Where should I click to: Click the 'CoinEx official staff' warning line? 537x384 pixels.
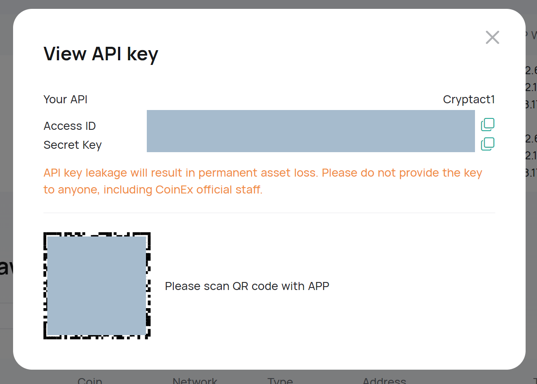pos(153,190)
